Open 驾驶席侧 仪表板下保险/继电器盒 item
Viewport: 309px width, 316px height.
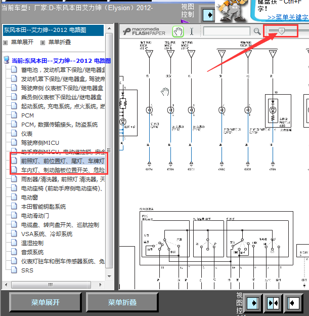(62, 88)
